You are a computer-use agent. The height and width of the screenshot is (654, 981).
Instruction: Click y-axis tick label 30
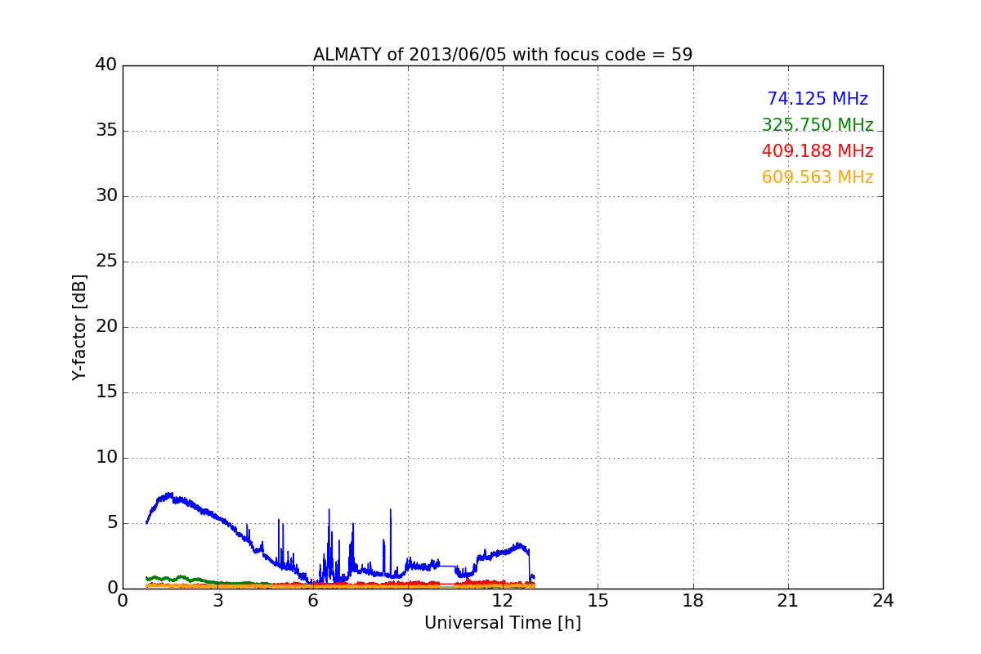(x=106, y=196)
